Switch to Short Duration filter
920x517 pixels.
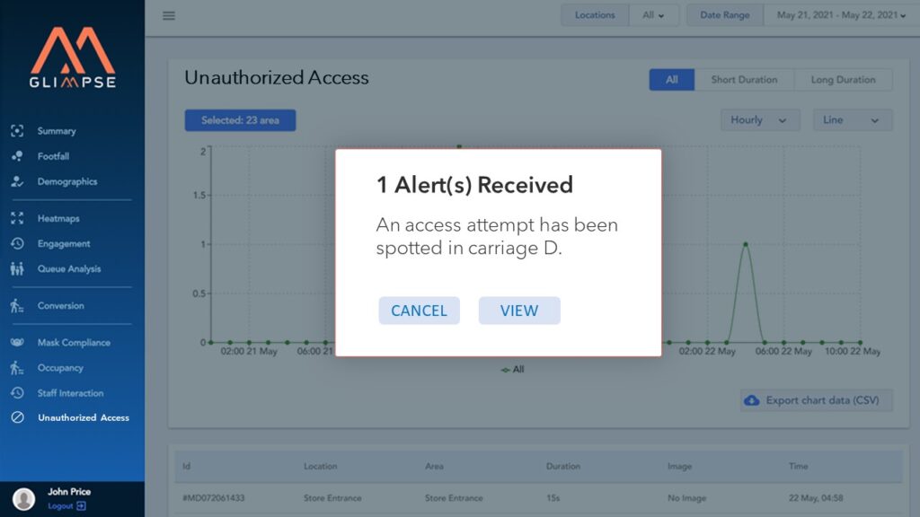coord(744,80)
